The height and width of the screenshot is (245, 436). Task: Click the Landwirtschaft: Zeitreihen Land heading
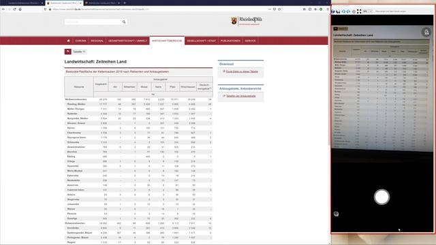tap(95, 62)
